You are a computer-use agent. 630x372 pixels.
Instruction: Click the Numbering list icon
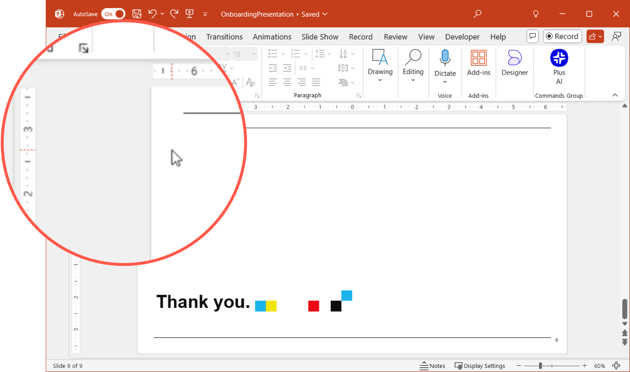pyautogui.click(x=296, y=54)
